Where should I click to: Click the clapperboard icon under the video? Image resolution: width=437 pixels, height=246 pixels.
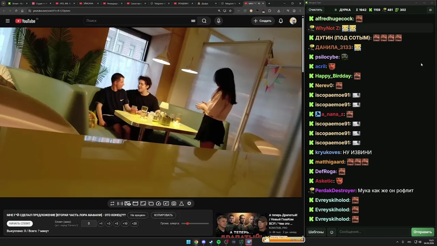135,204
